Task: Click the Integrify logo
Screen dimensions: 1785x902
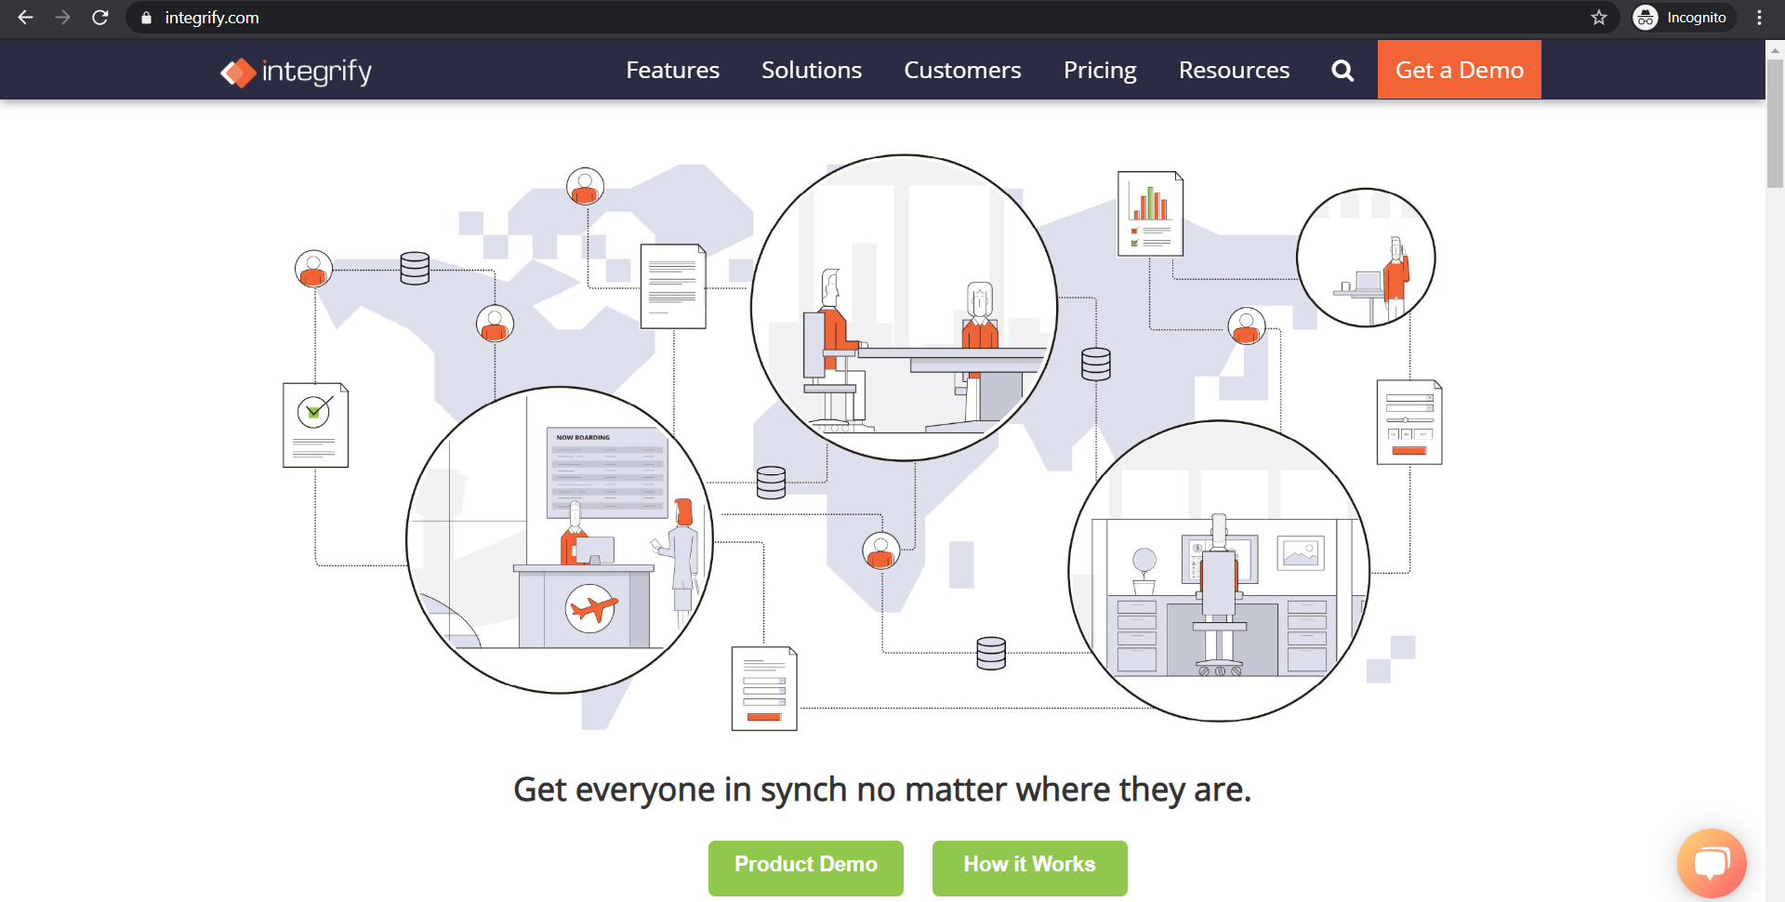Action: (297, 72)
